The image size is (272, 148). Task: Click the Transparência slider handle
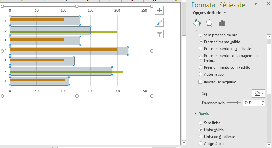pyautogui.click(x=237, y=103)
